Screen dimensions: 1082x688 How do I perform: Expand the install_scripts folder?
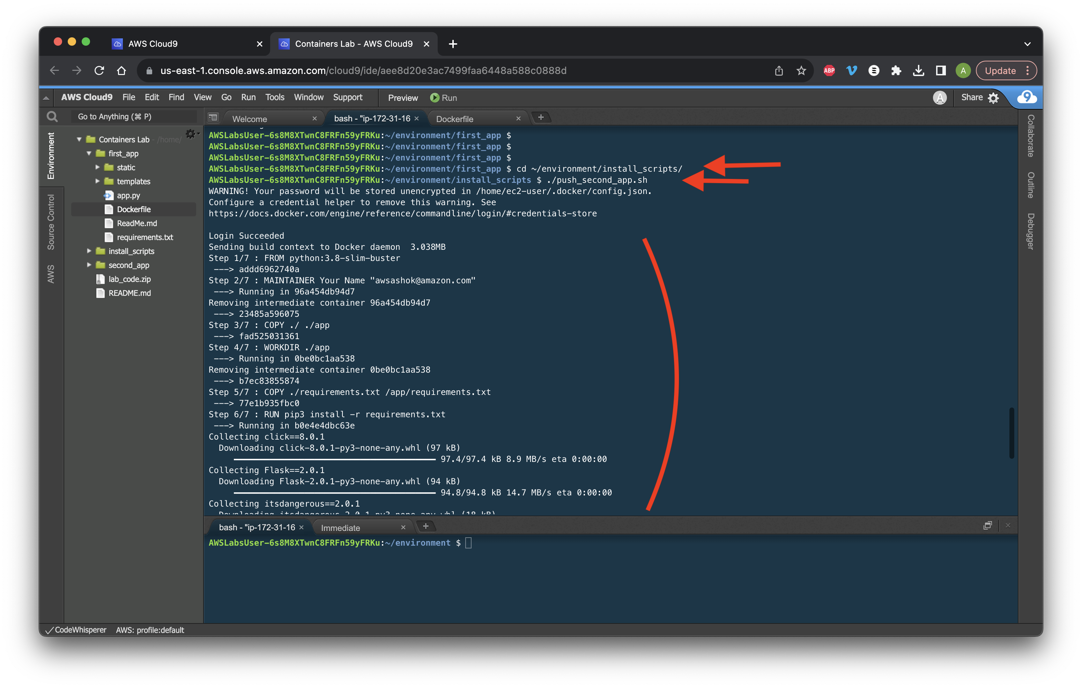[89, 251]
